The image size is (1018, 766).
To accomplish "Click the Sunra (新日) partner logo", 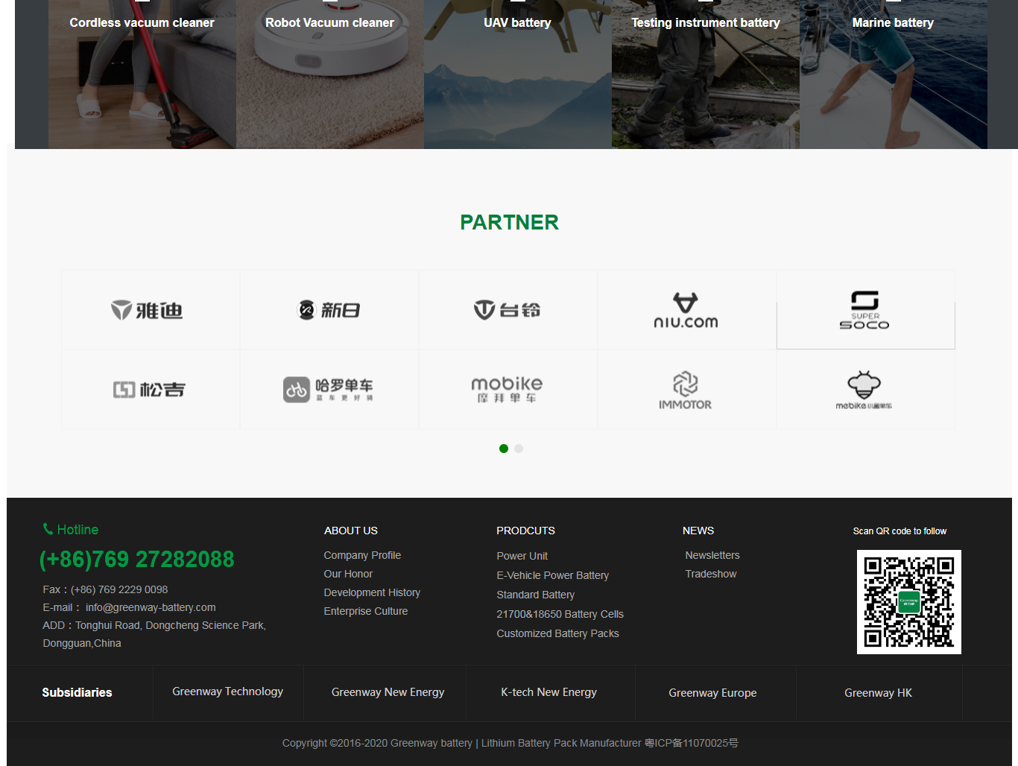I will [x=329, y=310].
